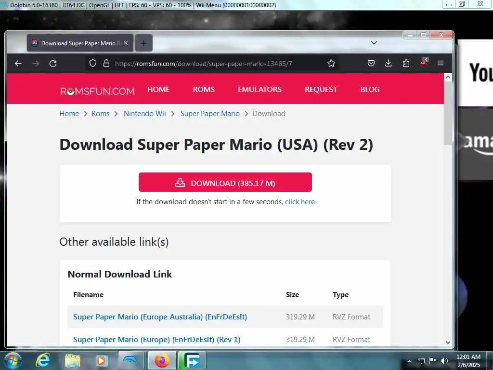Open Windows Explorer folder taskbar icon
This screenshot has width=493, height=370.
pos(73,361)
